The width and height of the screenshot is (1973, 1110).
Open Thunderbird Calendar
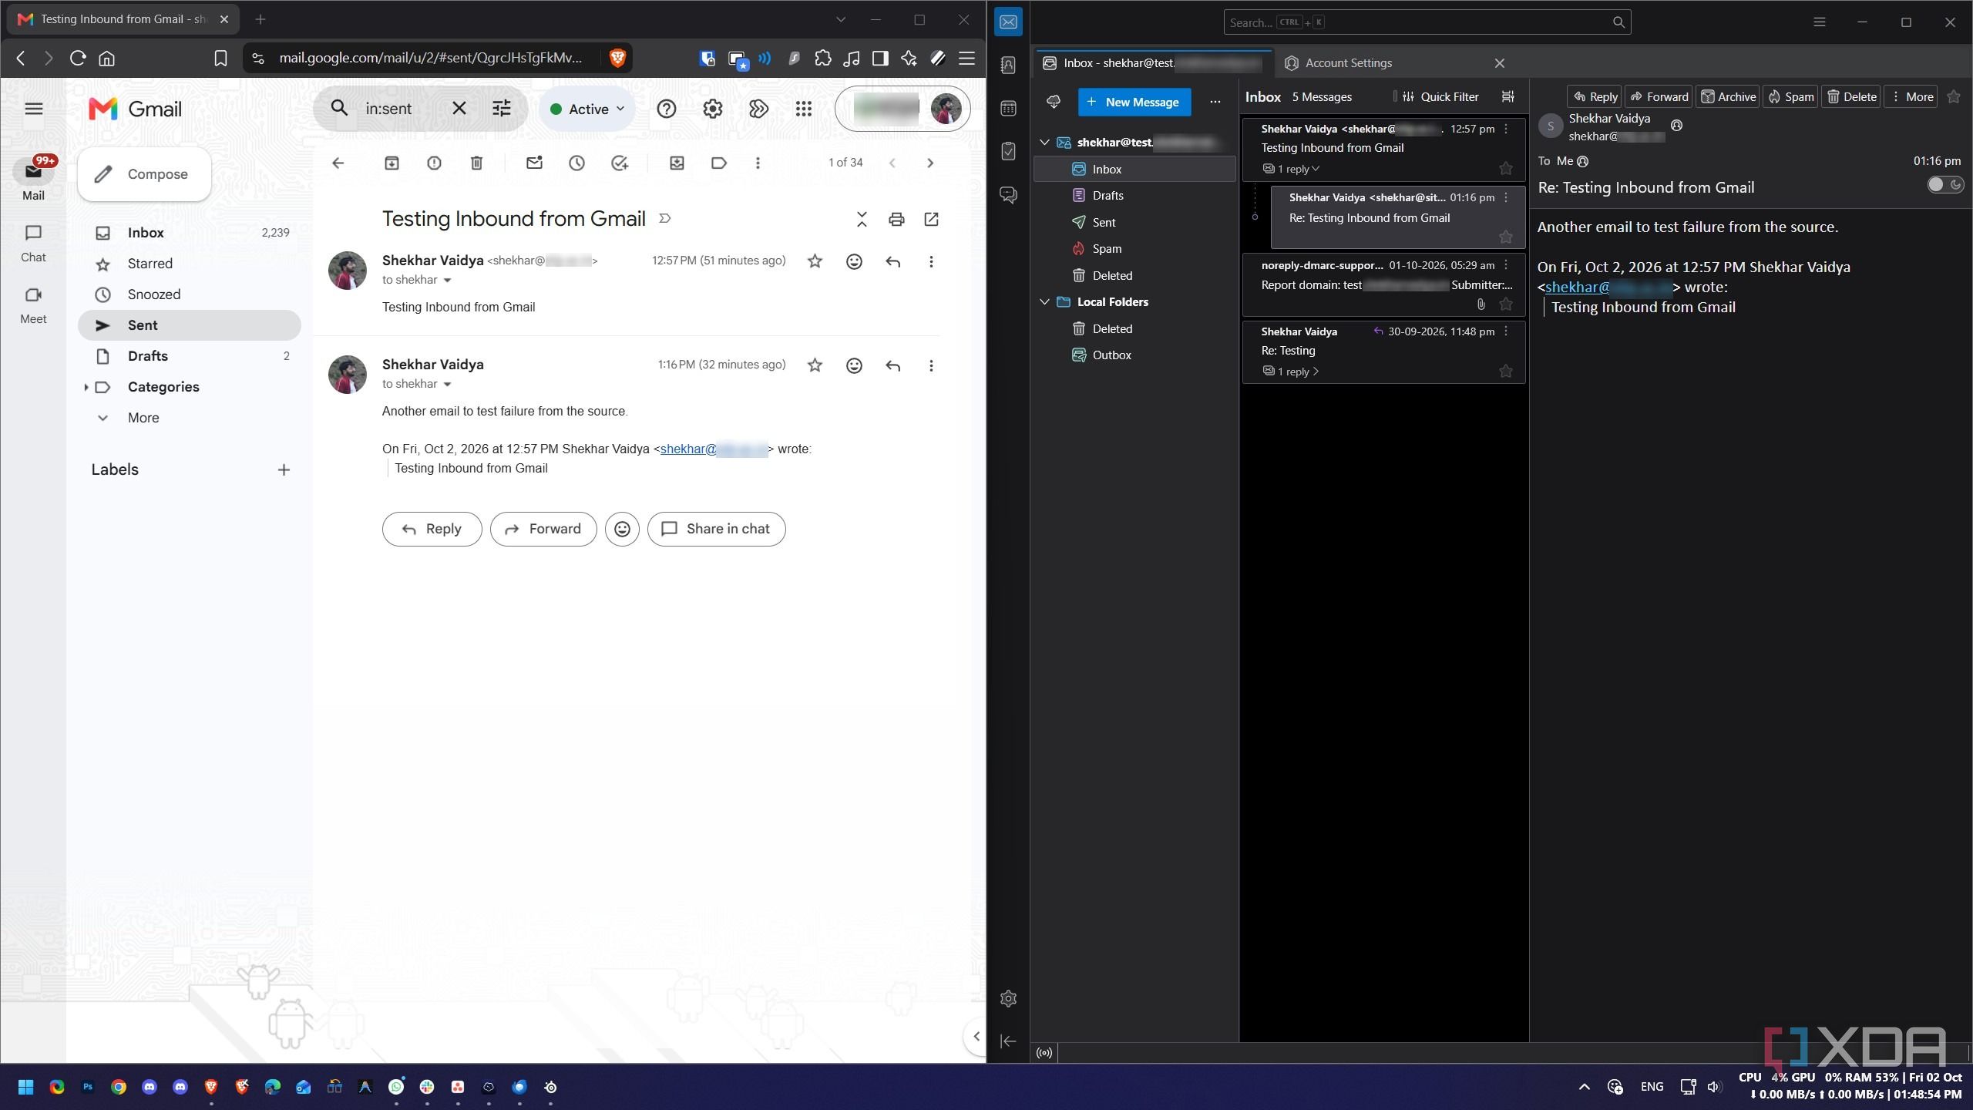pyautogui.click(x=1008, y=109)
